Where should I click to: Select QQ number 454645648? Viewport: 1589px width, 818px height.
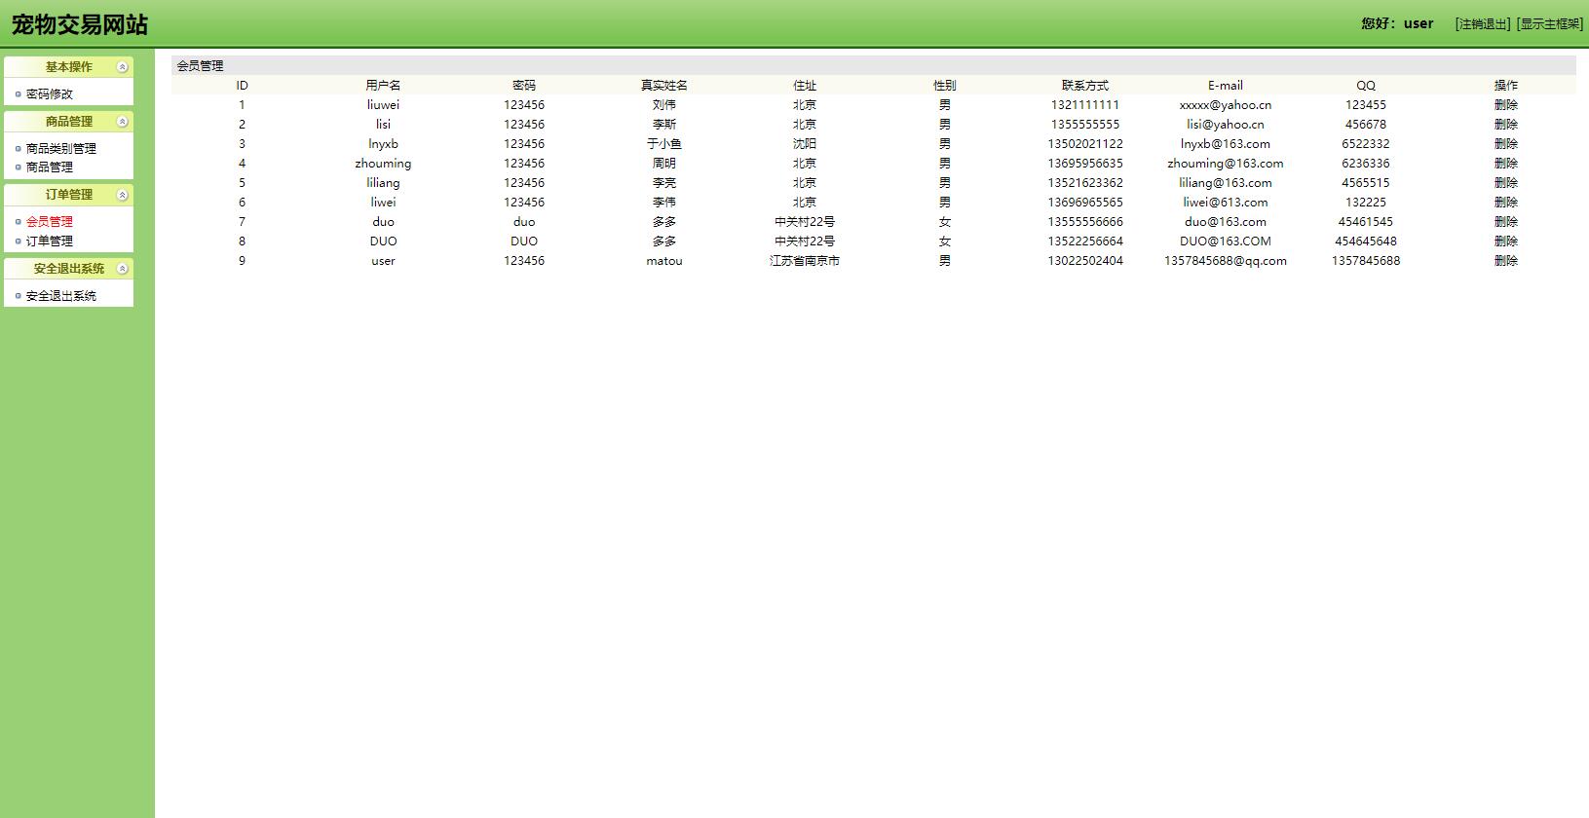[1366, 242]
